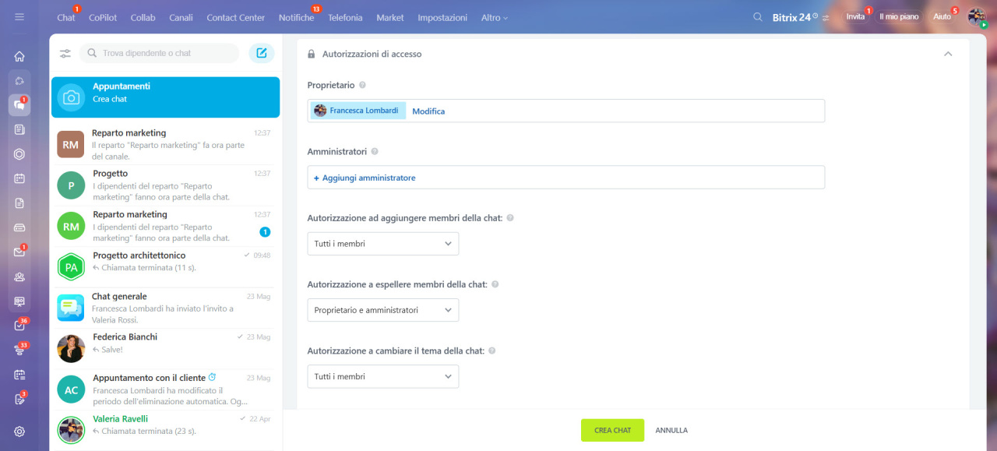
Task: Click Francesca Lombardi owner tag
Action: click(358, 111)
